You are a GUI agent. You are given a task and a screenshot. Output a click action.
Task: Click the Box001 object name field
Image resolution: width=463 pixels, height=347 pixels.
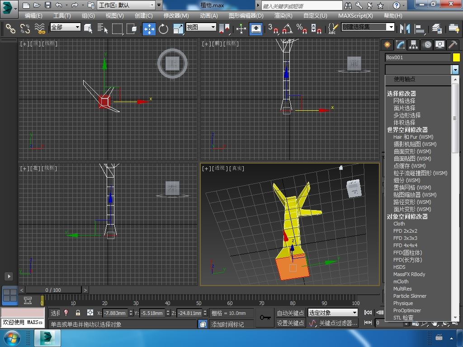click(418, 57)
